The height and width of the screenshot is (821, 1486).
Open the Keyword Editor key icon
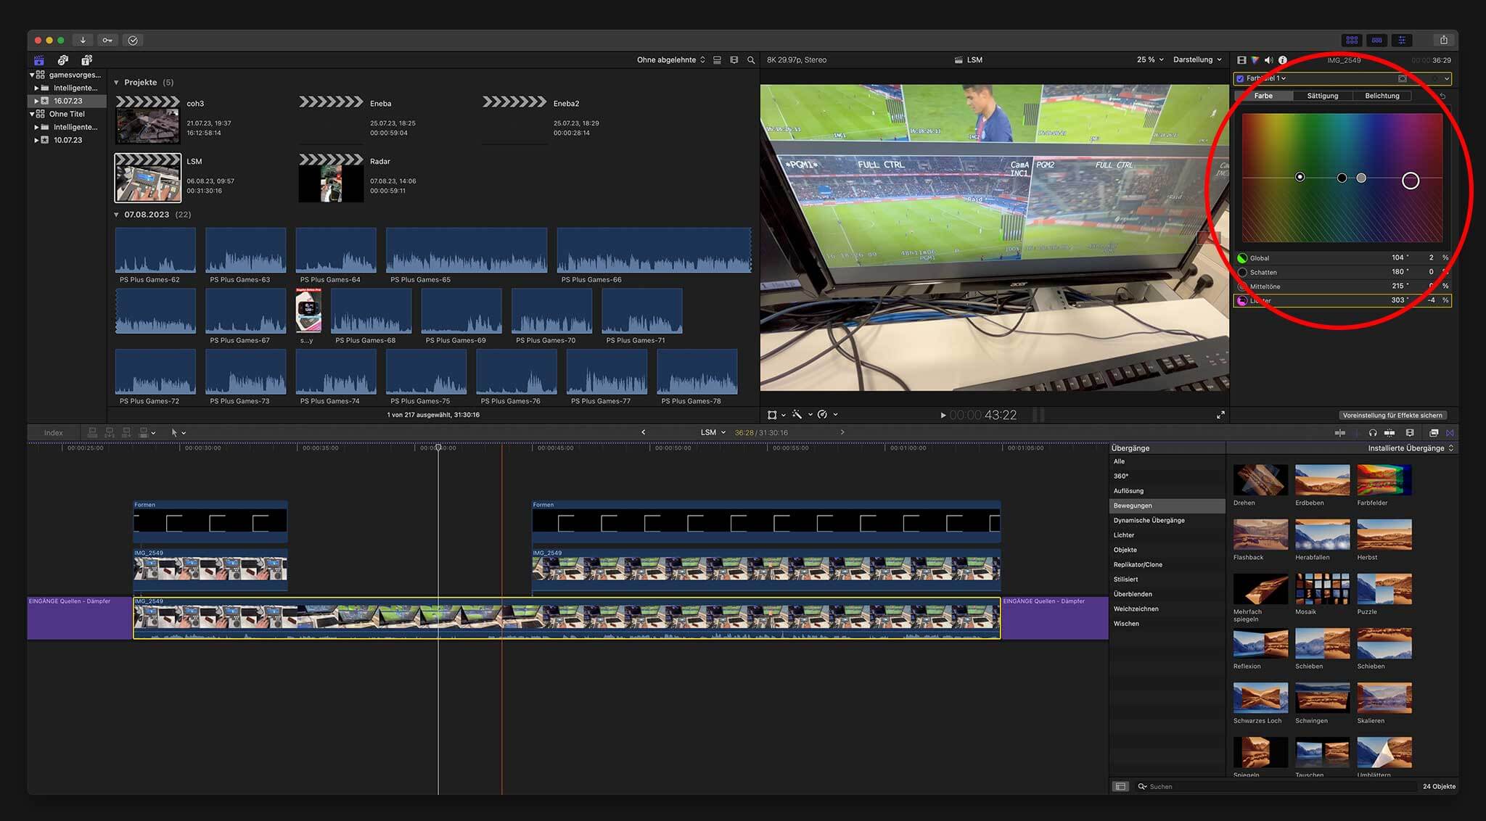point(107,40)
